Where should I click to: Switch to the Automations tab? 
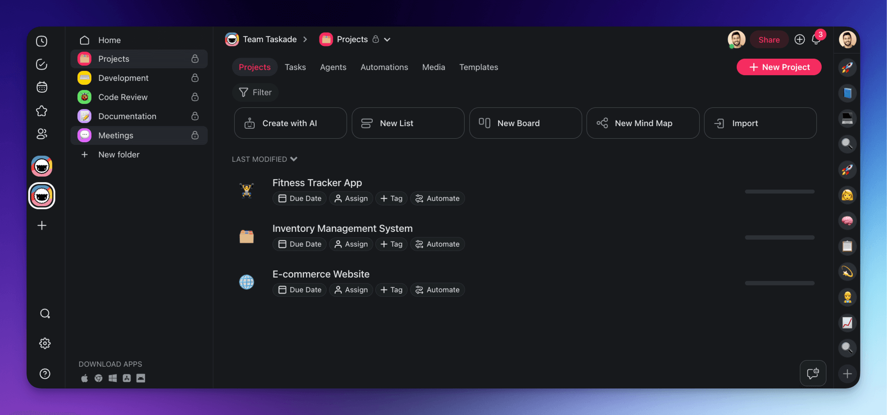tap(384, 67)
